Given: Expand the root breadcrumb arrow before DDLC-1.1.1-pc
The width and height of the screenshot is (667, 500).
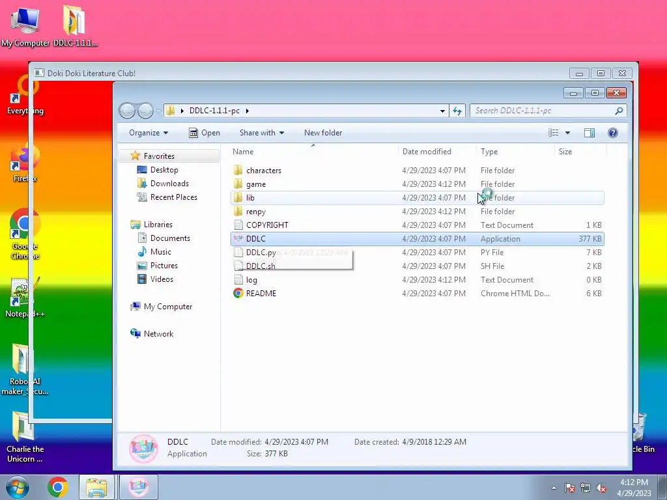Looking at the screenshot, I should coord(182,111).
